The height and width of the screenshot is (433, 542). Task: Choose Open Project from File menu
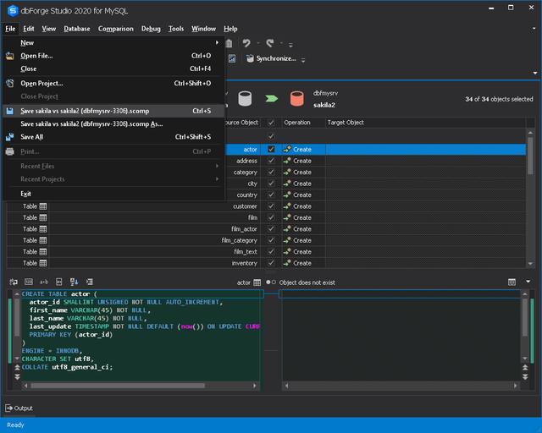[x=41, y=84]
